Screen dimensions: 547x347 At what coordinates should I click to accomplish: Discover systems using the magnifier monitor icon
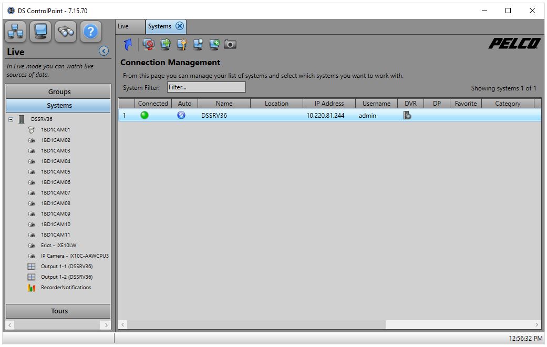[198, 44]
